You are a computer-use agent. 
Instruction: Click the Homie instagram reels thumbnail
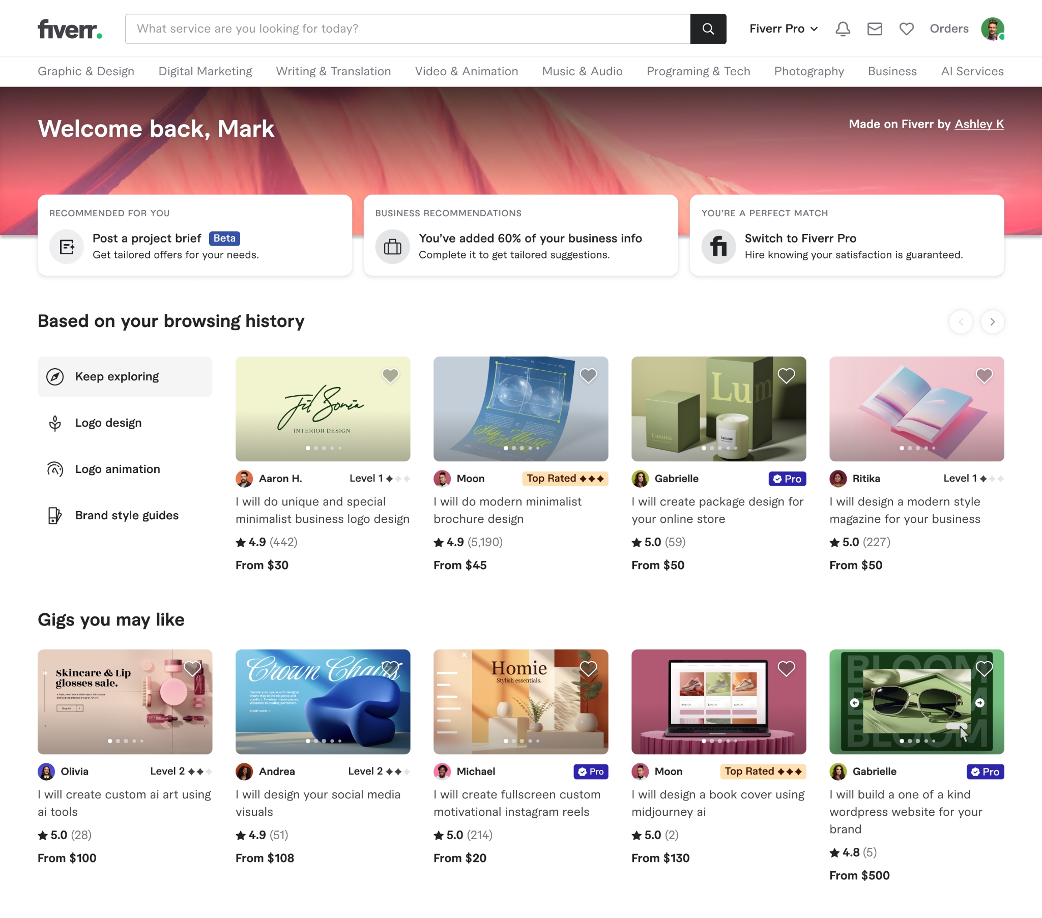[x=520, y=701]
